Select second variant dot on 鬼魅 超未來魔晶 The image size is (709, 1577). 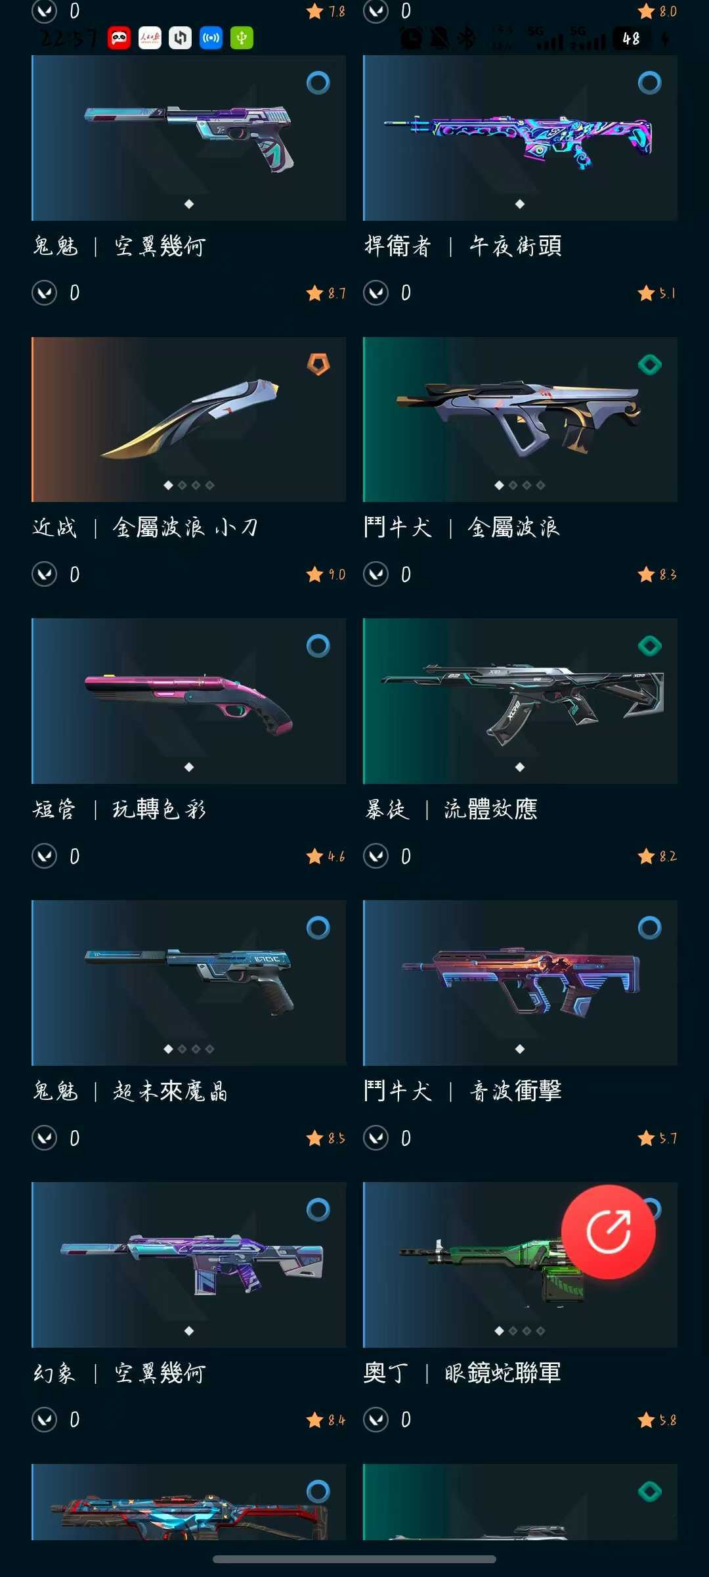coord(183,1049)
